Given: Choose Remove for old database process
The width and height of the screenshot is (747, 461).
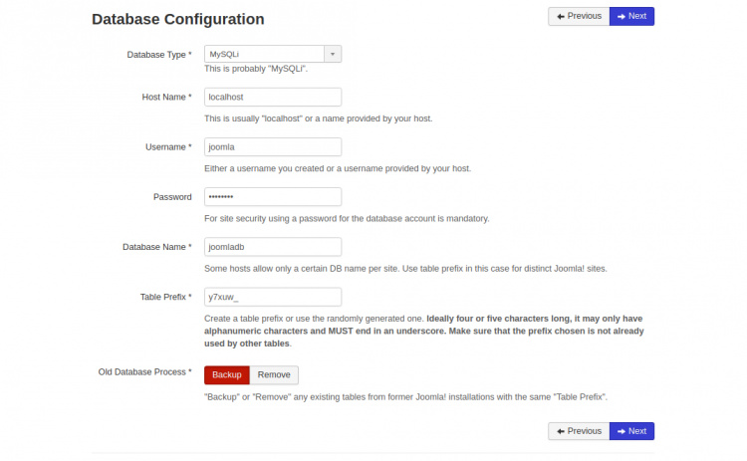Looking at the screenshot, I should click(x=273, y=374).
